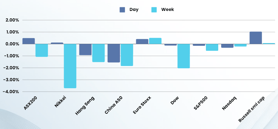The height and width of the screenshot is (129, 278).
Task: Select the Russell sml cap daily bar
Action: (x=255, y=38)
